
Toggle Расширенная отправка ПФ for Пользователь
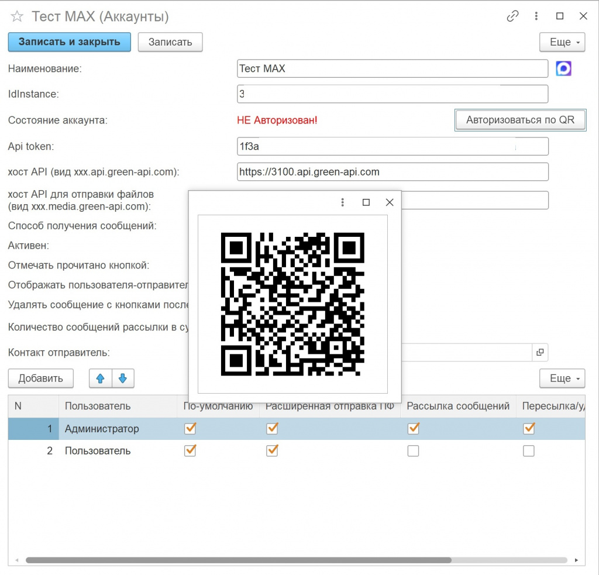[x=272, y=450]
